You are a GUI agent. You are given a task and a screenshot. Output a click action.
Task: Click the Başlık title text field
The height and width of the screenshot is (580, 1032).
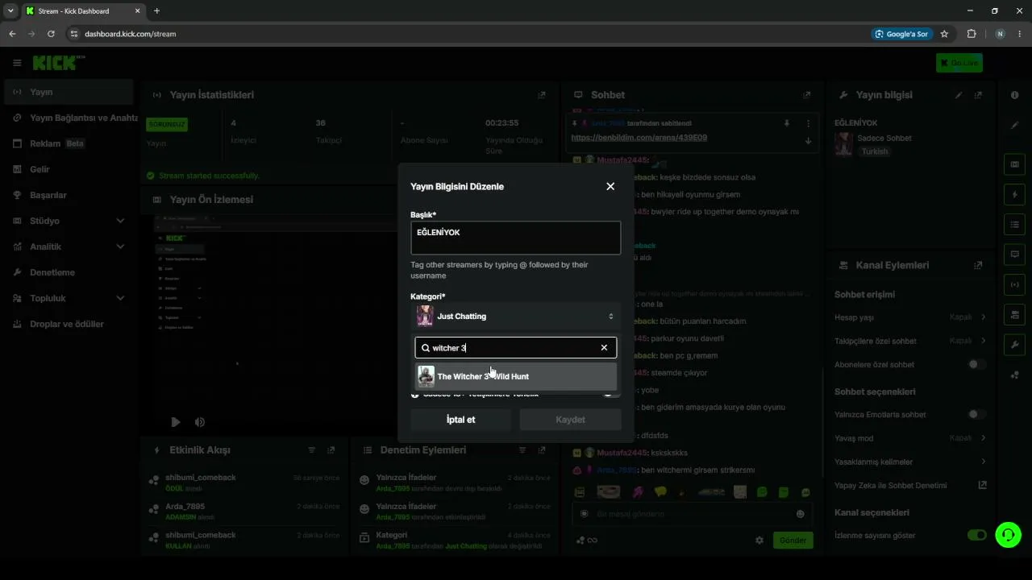pos(516,238)
